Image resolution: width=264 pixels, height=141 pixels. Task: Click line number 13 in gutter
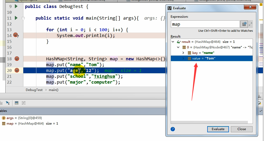pyautogui.click(x=9, y=30)
